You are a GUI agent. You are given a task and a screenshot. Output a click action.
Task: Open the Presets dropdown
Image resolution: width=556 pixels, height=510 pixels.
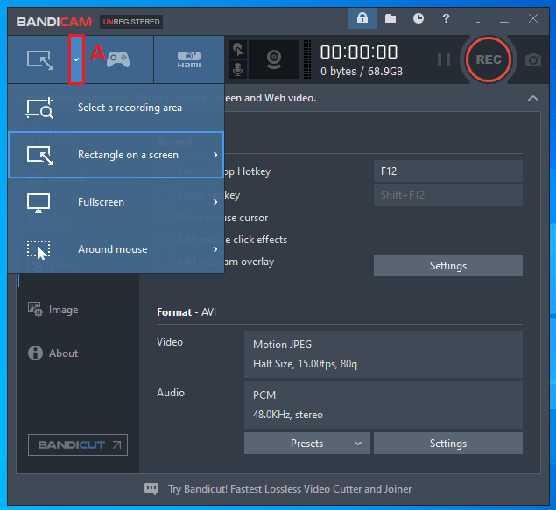coord(306,444)
